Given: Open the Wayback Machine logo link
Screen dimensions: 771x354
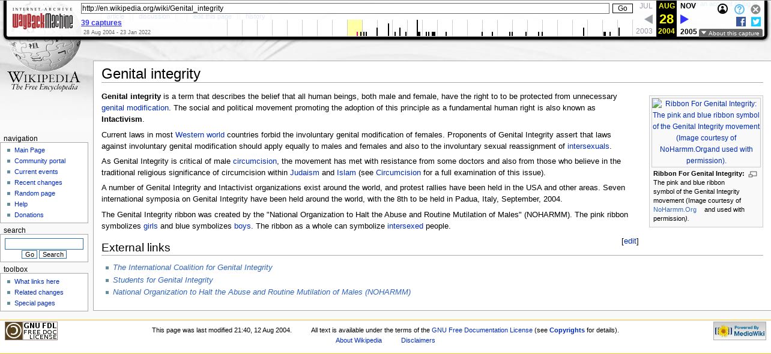Looking at the screenshot, I should coord(42,18).
